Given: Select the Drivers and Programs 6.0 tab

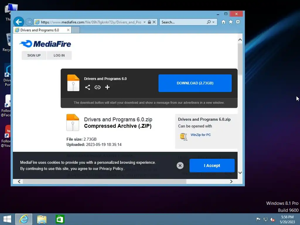Looking at the screenshot, I should click(42, 30).
